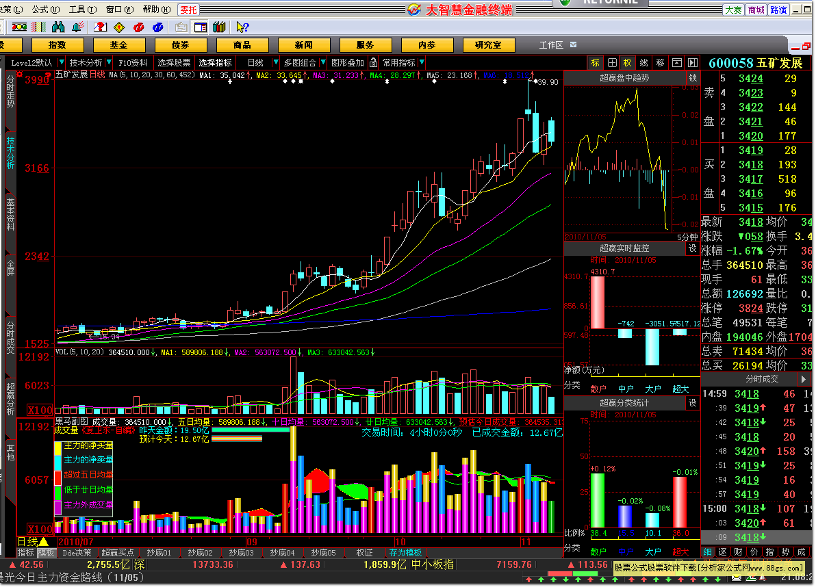Toggle the side panel window layout icon
This screenshot has height=587, width=816.
point(201,27)
